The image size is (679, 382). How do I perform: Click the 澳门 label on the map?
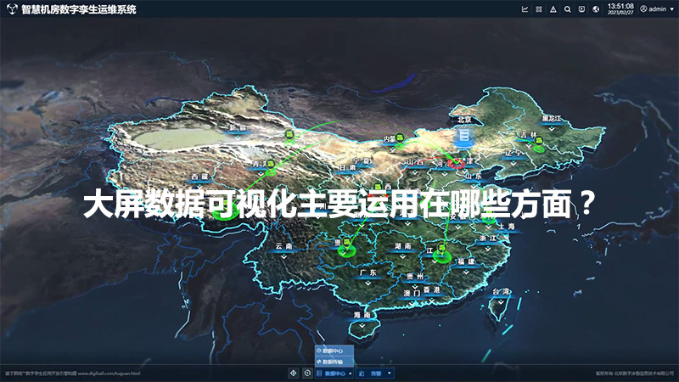[412, 293]
